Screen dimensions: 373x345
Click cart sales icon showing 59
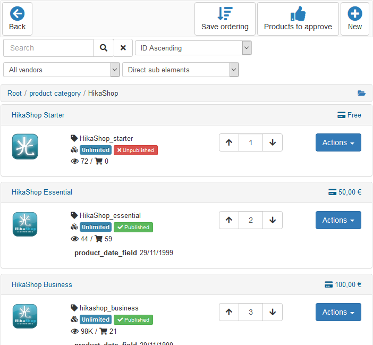(x=99, y=239)
